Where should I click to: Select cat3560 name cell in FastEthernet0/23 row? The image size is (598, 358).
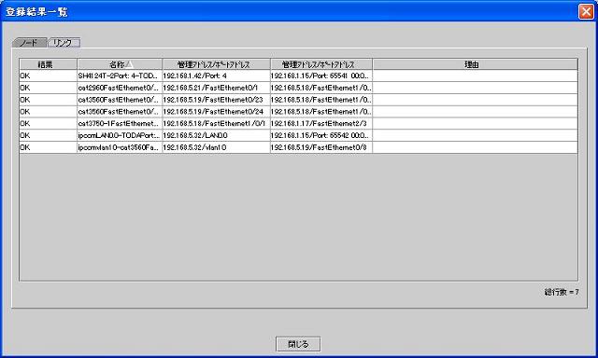point(120,100)
